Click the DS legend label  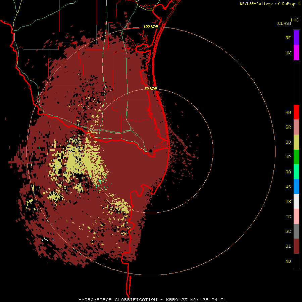point(288,202)
